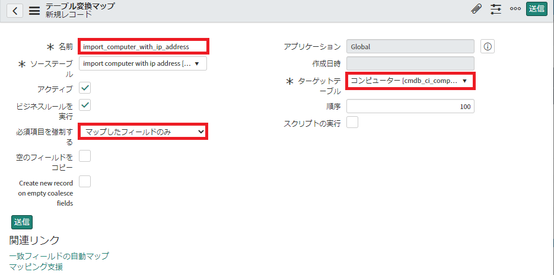Click the 作成日時 field
The image size is (554, 275).
[x=410, y=63]
